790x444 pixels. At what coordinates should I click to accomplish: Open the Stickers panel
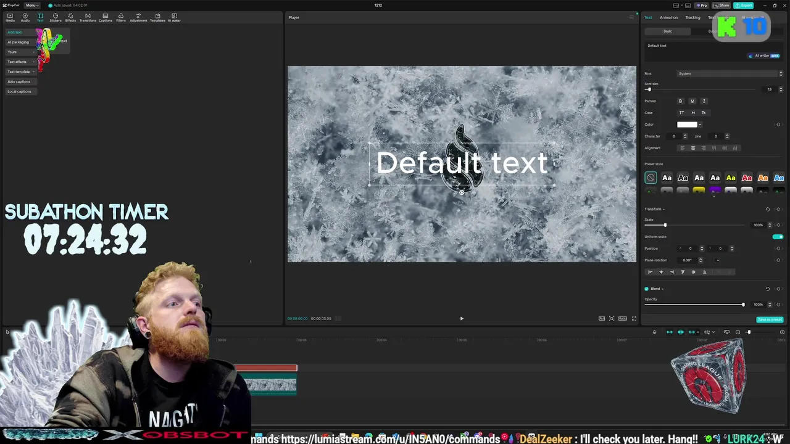pyautogui.click(x=56, y=17)
